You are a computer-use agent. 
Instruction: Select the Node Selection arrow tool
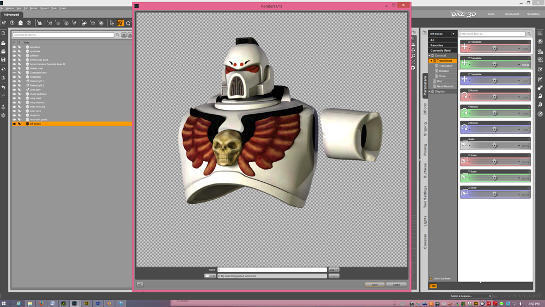112,23
